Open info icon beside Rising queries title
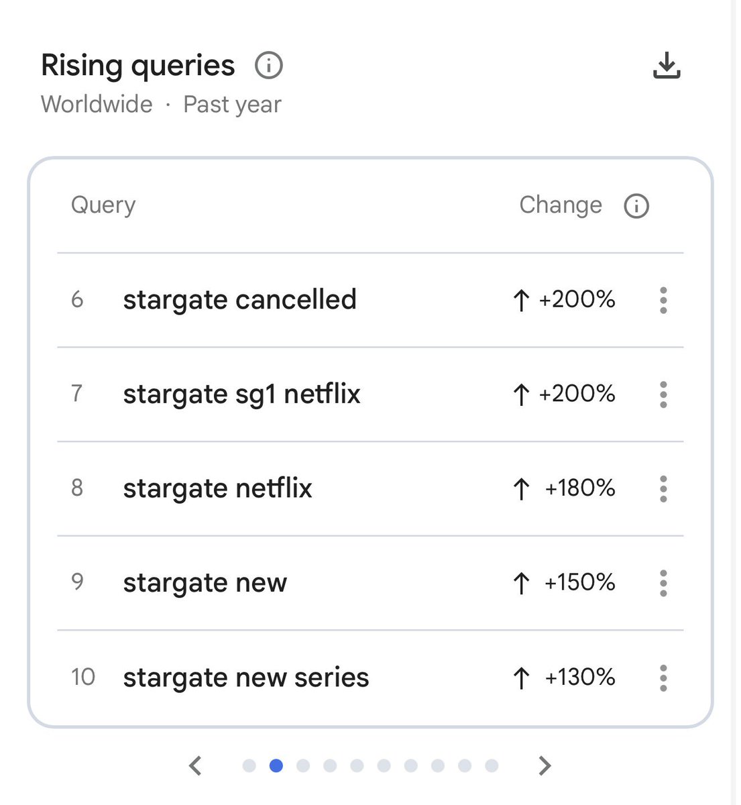741x805 pixels. (x=269, y=66)
